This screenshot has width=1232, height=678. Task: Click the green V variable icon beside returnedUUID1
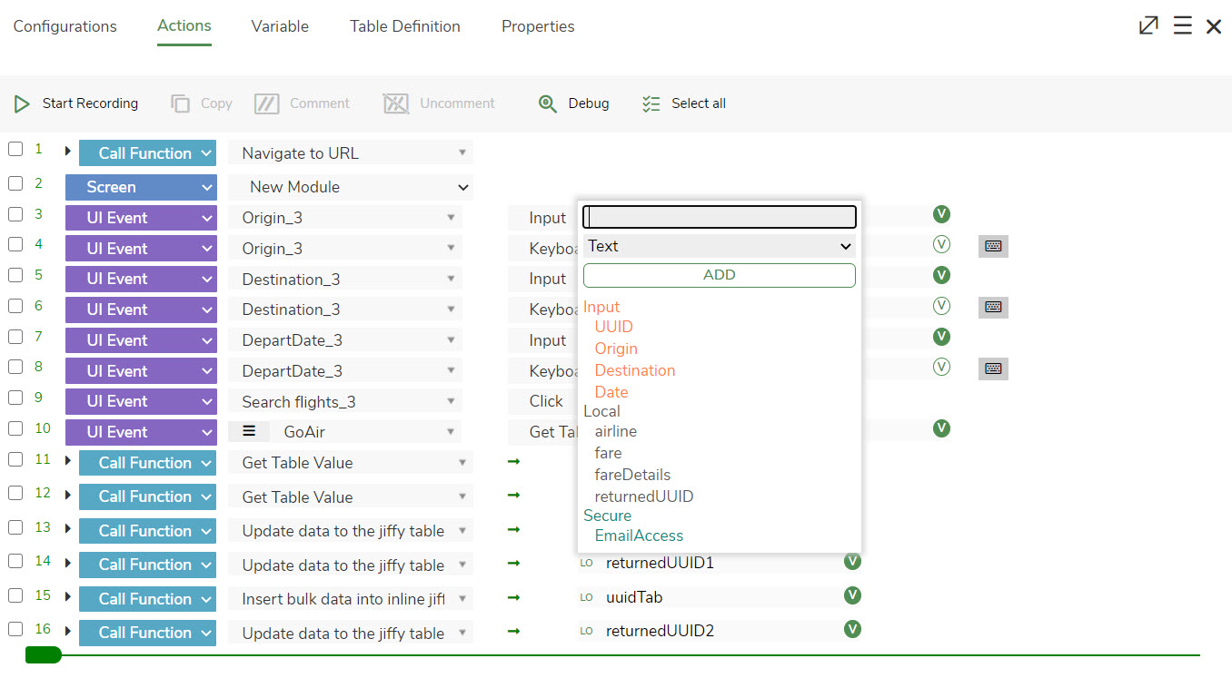tap(852, 561)
